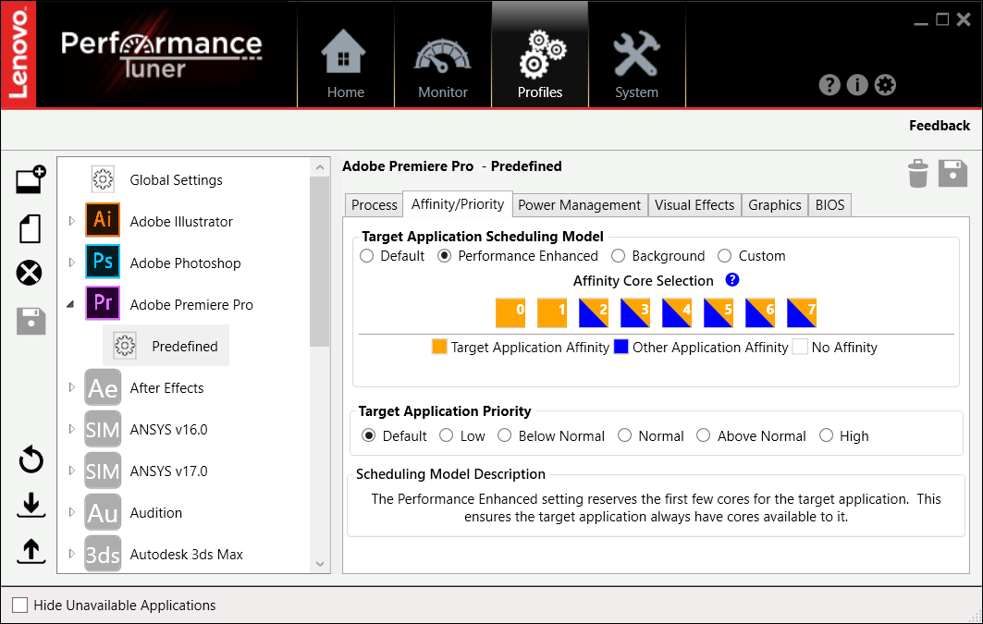Switch to the Visual Effects tab
This screenshot has width=983, height=624.
[694, 205]
